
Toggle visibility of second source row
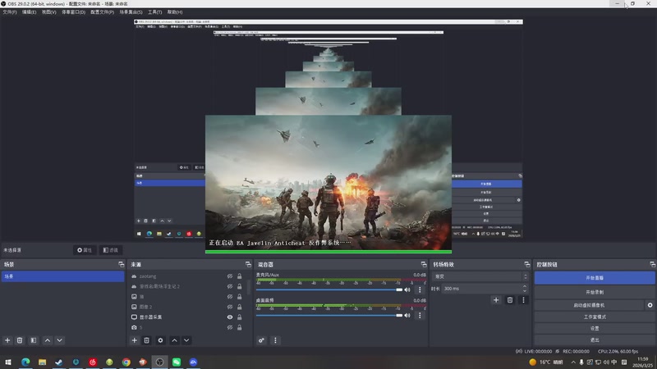click(x=230, y=286)
